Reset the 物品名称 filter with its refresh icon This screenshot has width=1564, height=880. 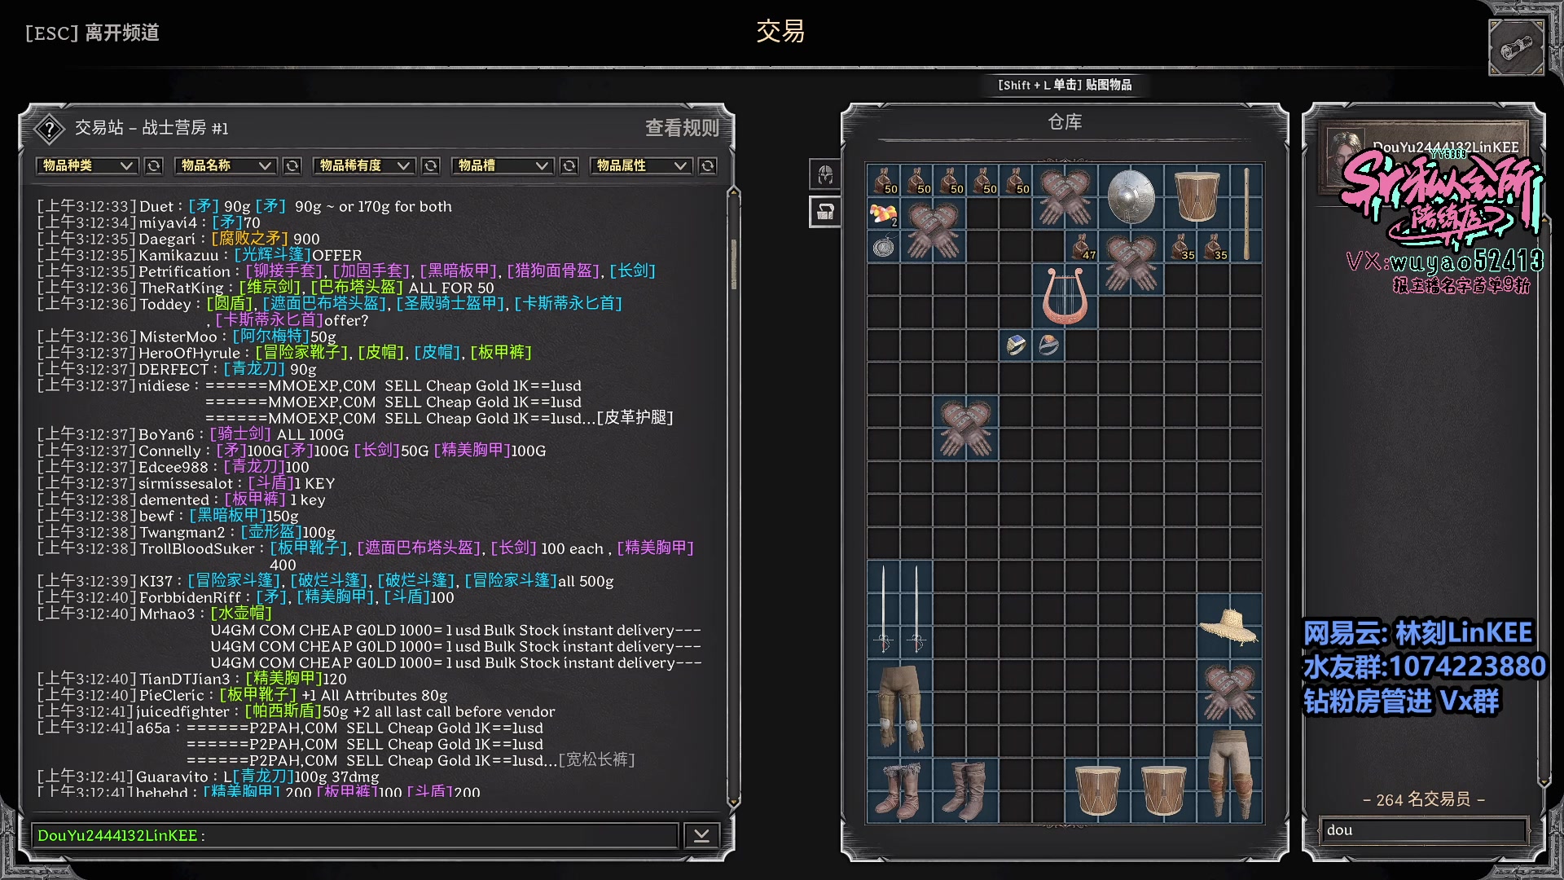click(292, 165)
